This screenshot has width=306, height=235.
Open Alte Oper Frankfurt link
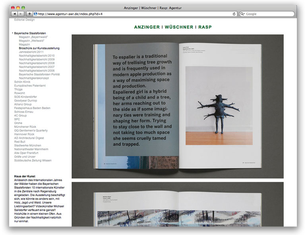click(x=26, y=153)
